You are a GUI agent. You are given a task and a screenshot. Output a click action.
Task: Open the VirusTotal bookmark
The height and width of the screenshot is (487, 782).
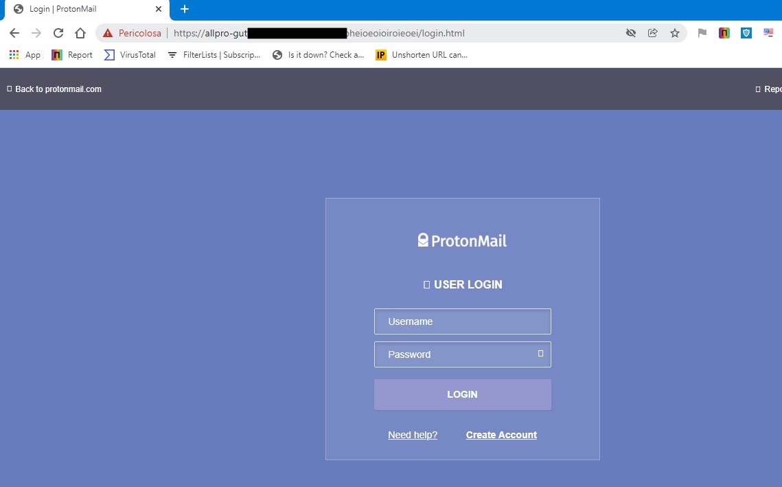click(x=130, y=55)
